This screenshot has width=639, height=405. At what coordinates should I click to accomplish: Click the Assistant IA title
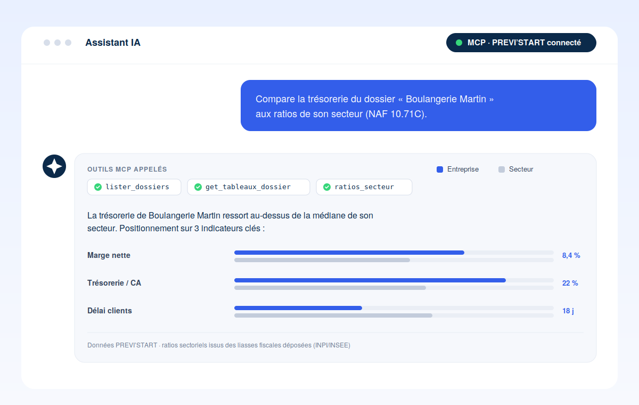113,43
